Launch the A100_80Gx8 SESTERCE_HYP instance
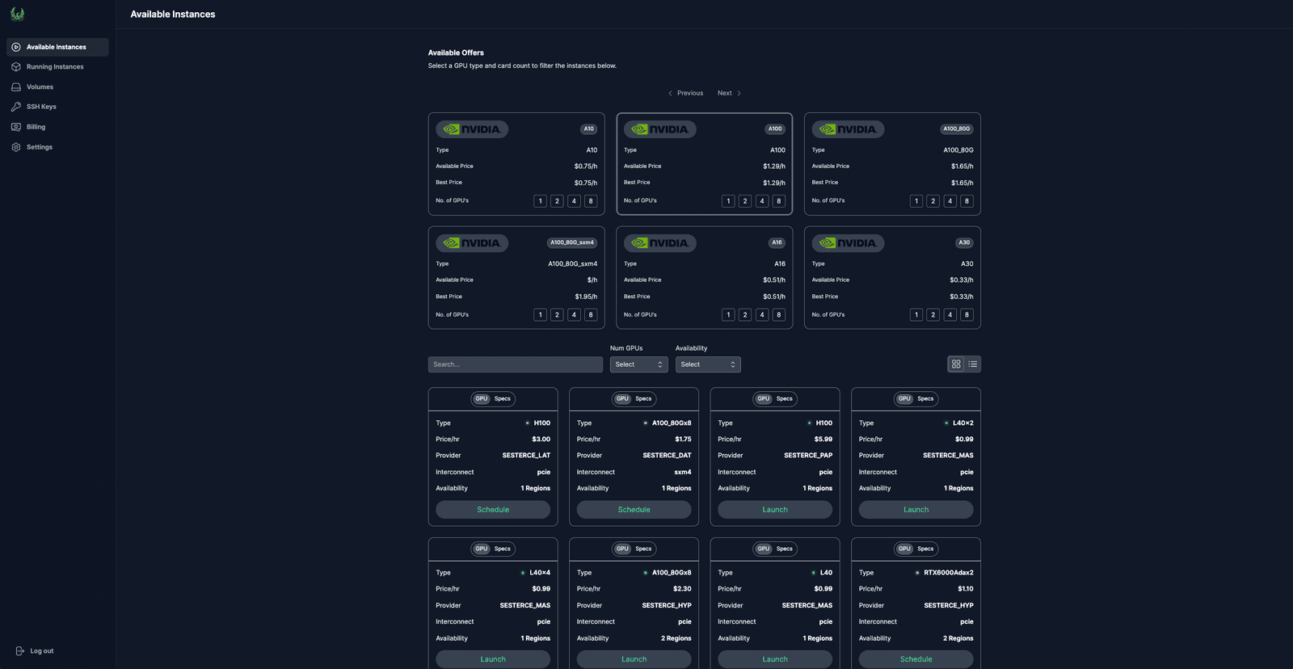The image size is (1293, 669). pyautogui.click(x=634, y=659)
